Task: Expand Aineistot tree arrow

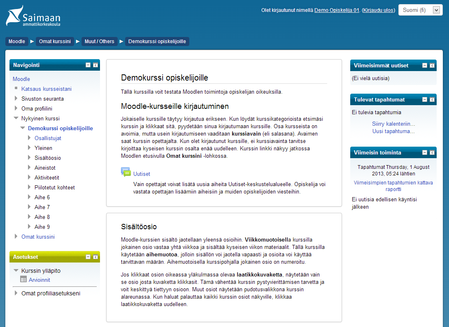Action: point(29,168)
